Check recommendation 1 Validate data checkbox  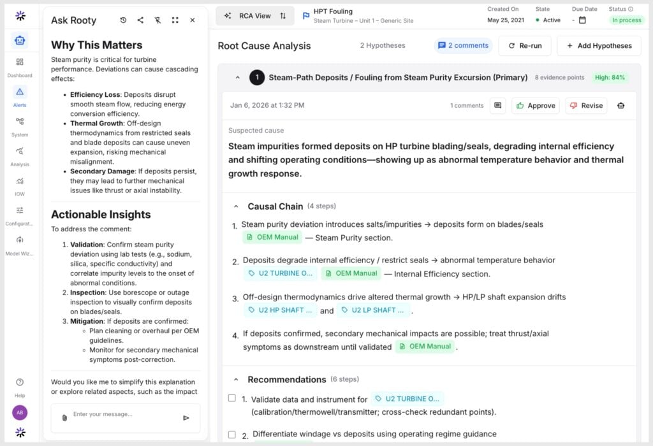232,398
